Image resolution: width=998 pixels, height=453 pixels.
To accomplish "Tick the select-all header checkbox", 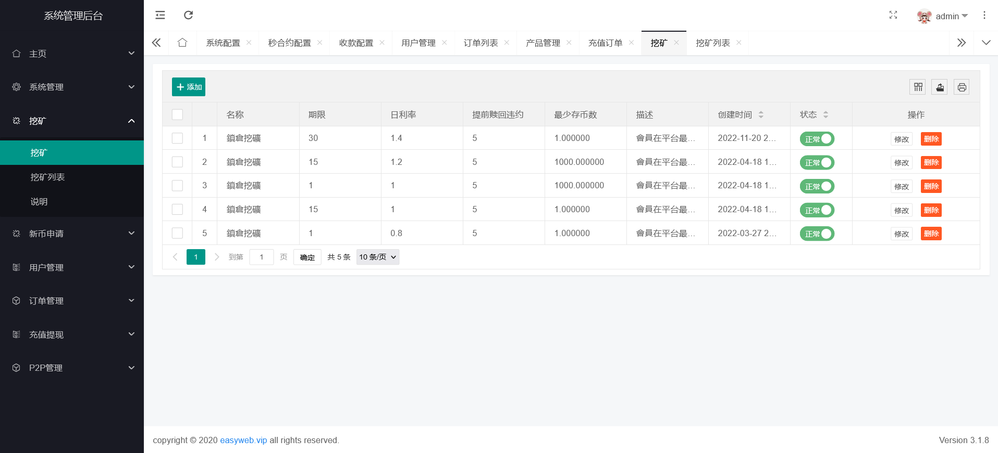I will (x=177, y=115).
